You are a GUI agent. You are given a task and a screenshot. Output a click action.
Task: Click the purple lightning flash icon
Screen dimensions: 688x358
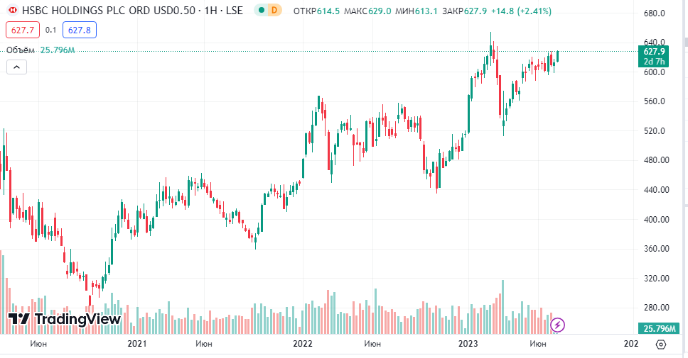tap(557, 325)
